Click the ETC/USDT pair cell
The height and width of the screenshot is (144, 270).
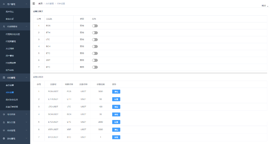tap(53, 122)
